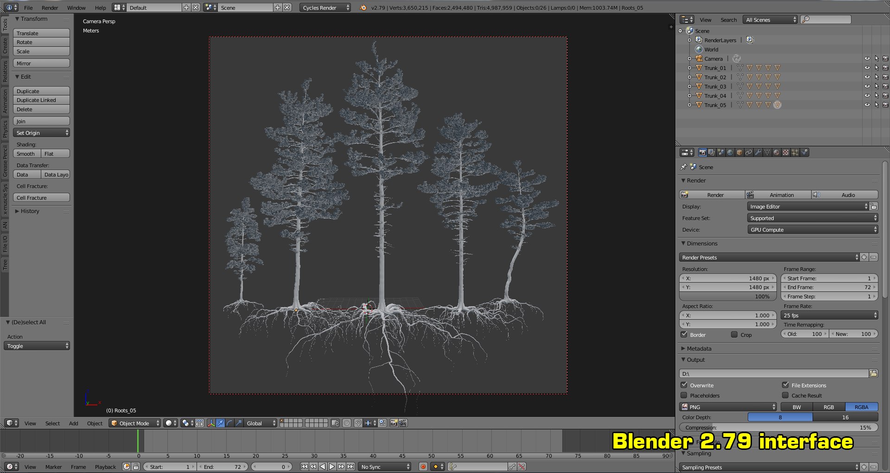
Task: Expand the Trunk_01 tree item
Action: (690, 68)
